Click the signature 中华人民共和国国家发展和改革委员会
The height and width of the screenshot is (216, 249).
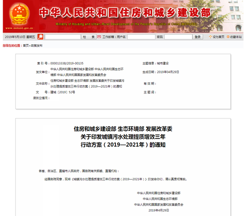tap(158, 205)
